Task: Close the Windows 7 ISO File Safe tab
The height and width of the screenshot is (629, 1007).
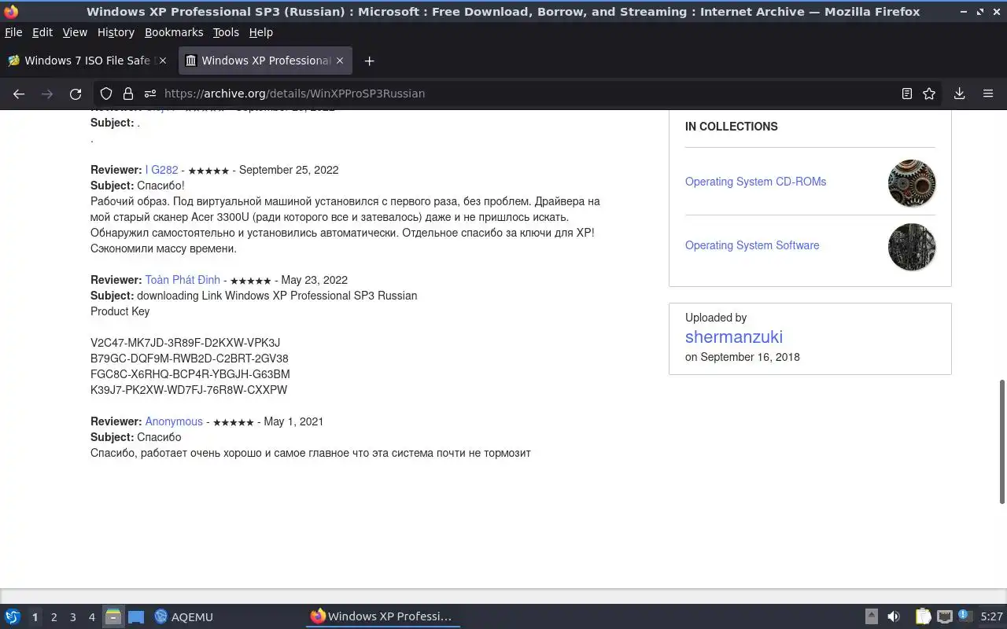Action: click(163, 61)
